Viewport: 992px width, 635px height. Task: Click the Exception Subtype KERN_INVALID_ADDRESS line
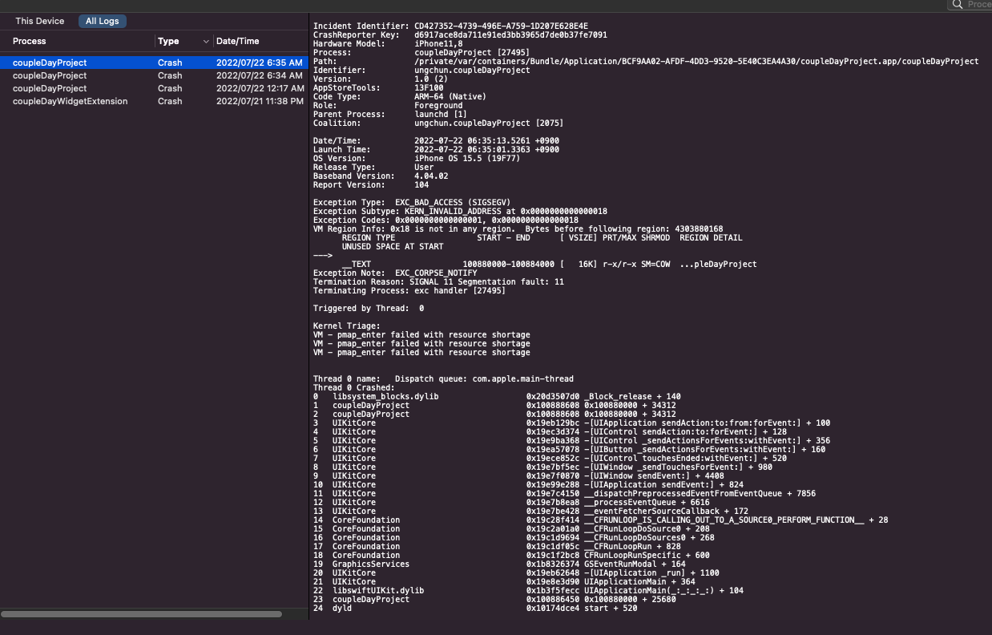(460, 212)
